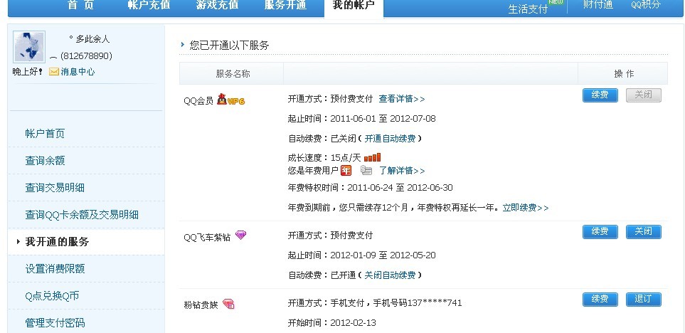This screenshot has width=685, height=333.
Task: Select 查询交易明细 in the sidebar
Action: (55, 187)
